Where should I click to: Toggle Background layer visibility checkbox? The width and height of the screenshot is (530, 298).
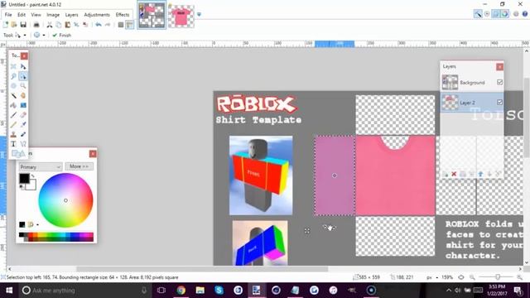coord(500,83)
